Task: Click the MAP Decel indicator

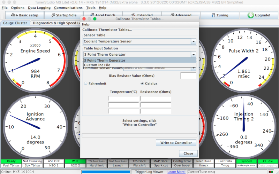Action: click(161, 161)
